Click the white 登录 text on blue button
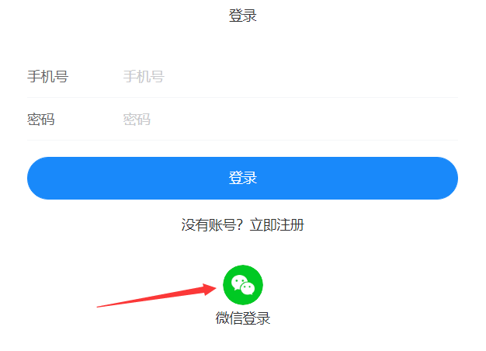Screen dimensions: 486x351 (x=243, y=178)
